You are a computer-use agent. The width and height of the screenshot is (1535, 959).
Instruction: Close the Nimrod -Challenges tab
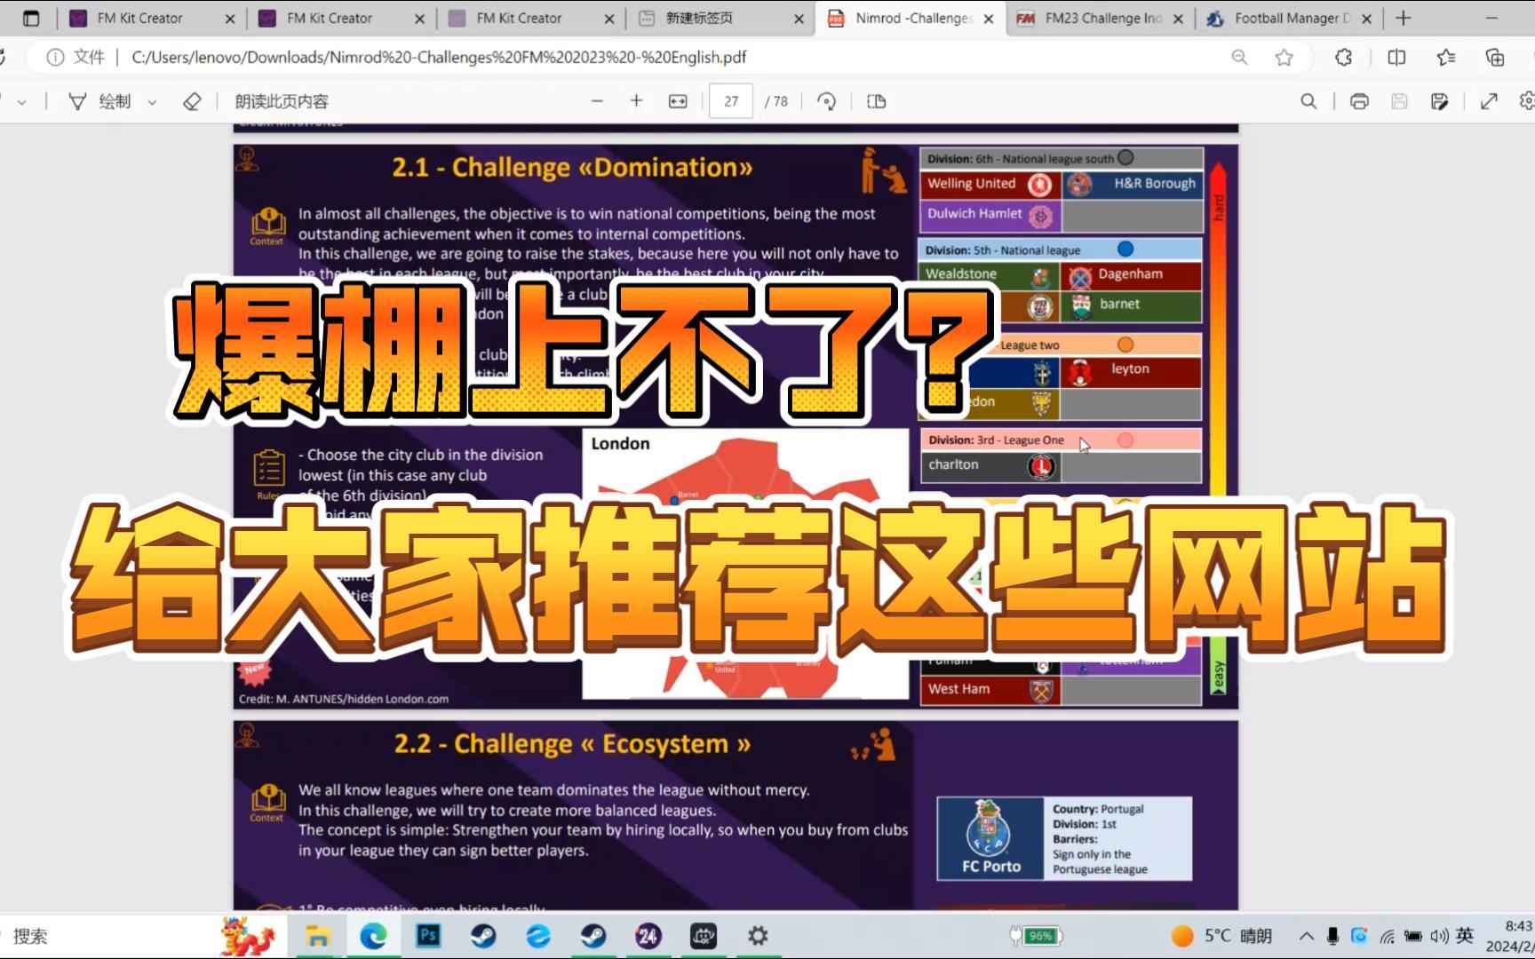coord(989,19)
